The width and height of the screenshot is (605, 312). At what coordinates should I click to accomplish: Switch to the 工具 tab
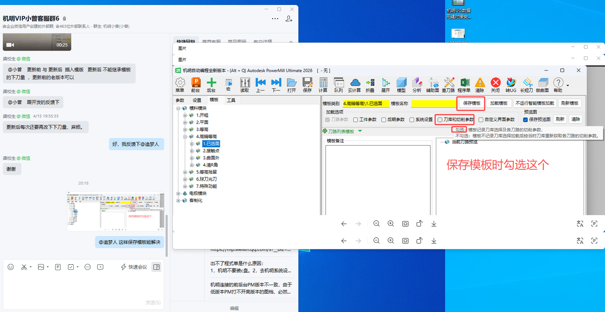point(231,100)
